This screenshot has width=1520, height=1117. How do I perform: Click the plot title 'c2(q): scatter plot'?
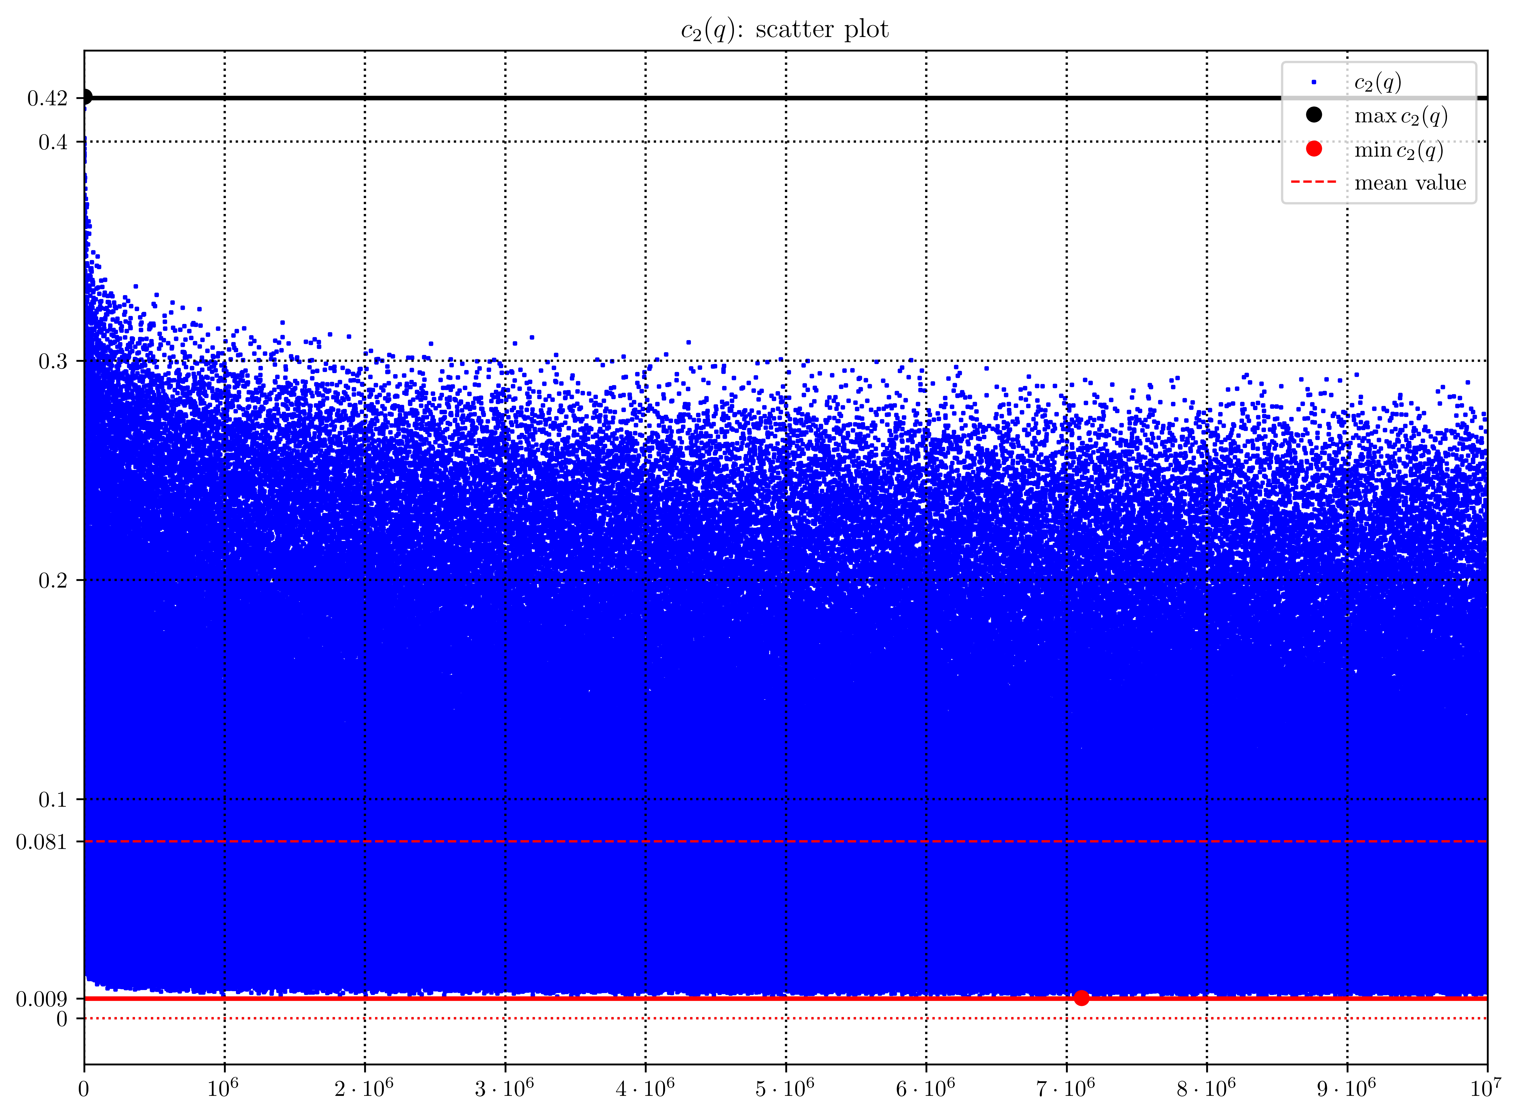click(x=784, y=30)
